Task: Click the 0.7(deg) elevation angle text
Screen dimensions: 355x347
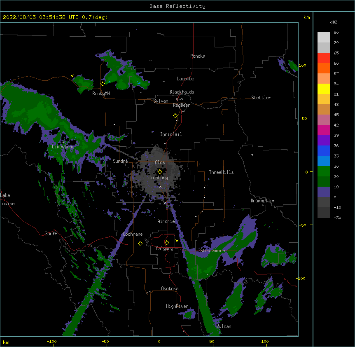Action: [95, 17]
